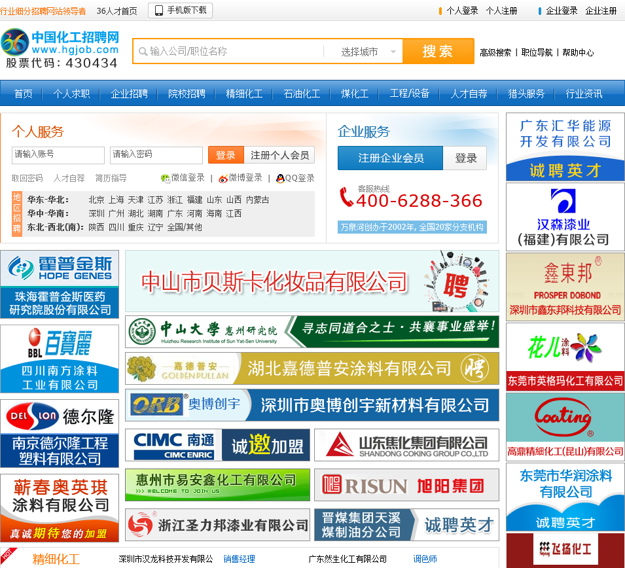Open 行业资讯 nav item
Viewport: 625px width, 568px height.
[584, 94]
